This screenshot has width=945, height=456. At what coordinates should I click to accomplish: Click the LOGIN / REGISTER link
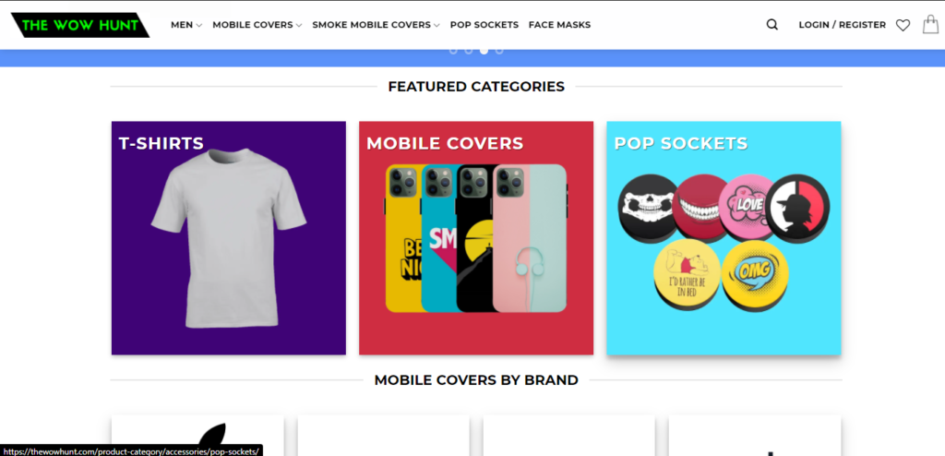tap(842, 25)
